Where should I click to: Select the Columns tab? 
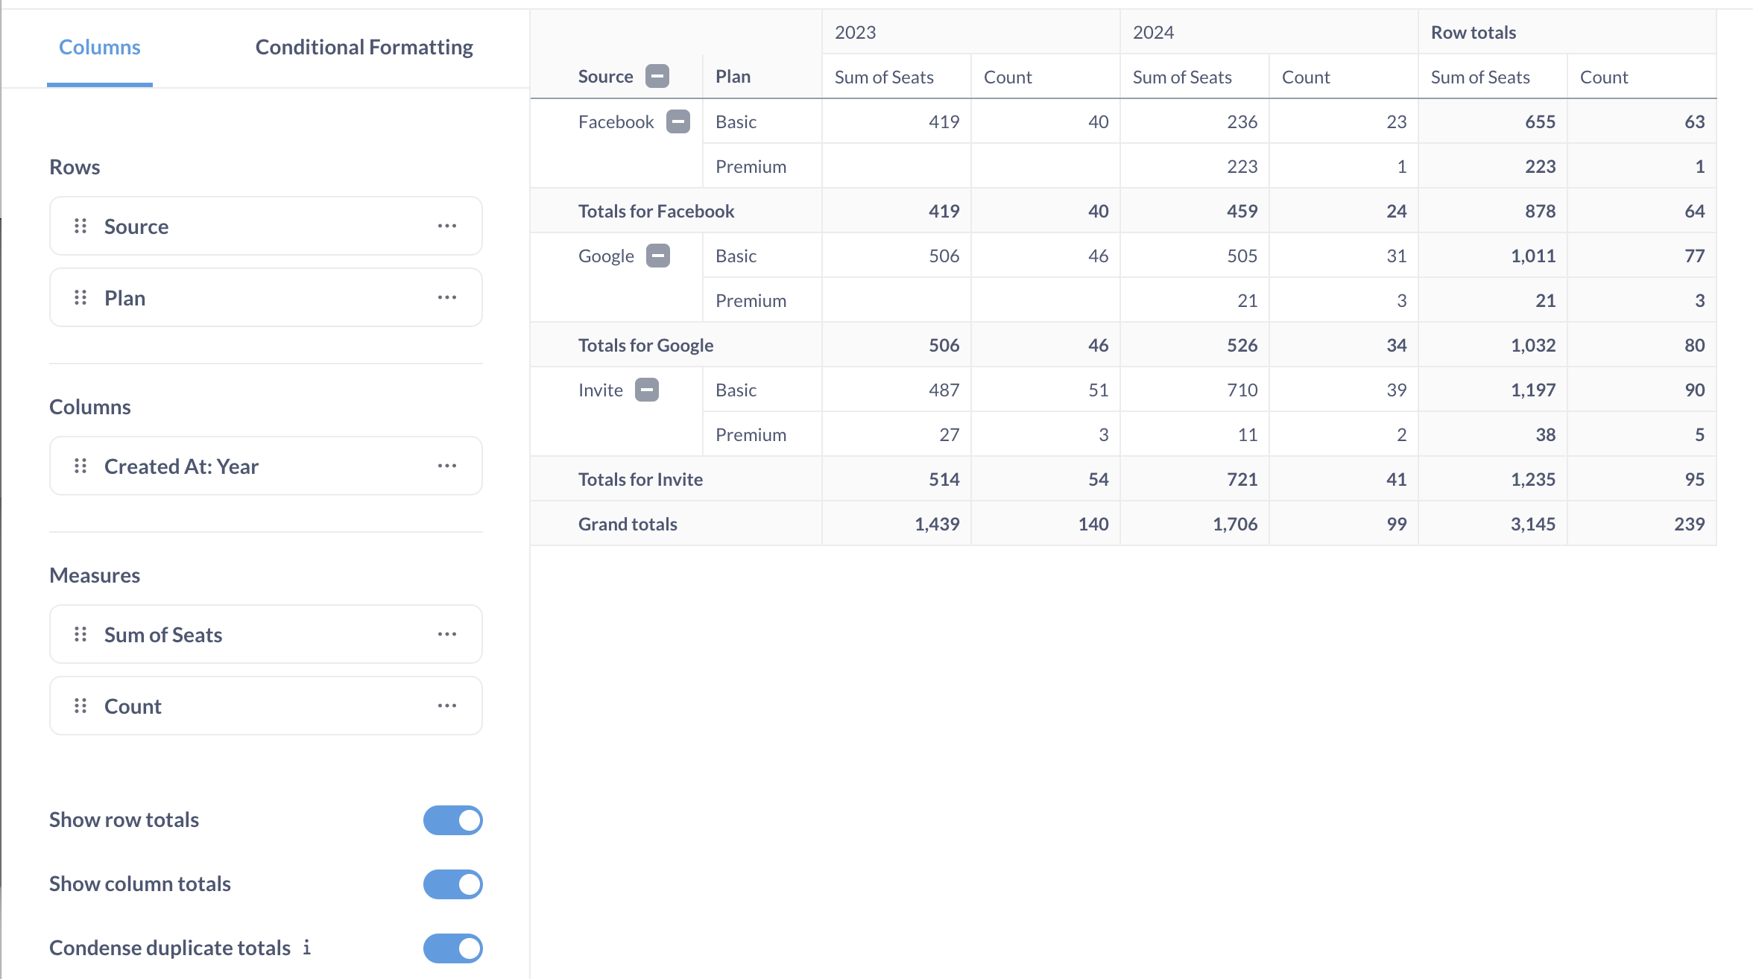[99, 46]
